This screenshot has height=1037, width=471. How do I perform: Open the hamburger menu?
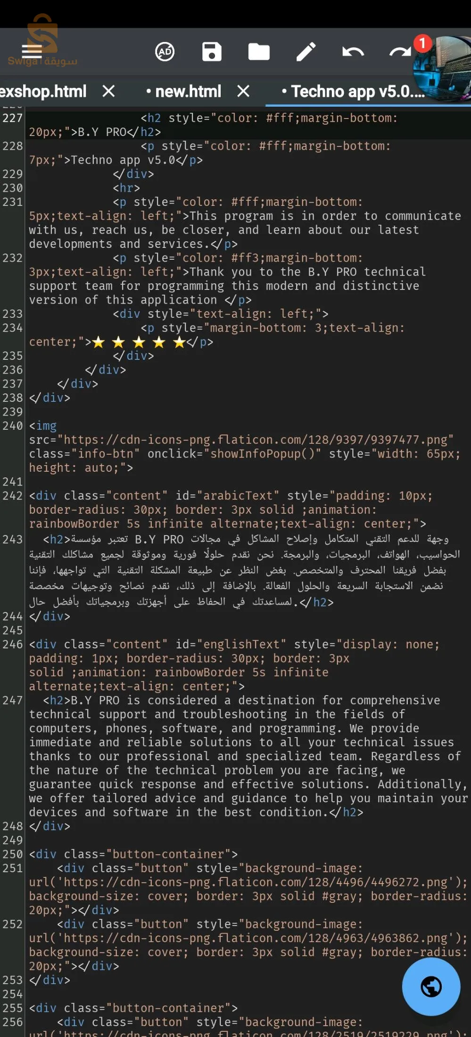[x=32, y=51]
